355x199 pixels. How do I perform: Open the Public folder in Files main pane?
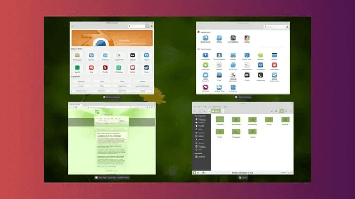coord(220,133)
